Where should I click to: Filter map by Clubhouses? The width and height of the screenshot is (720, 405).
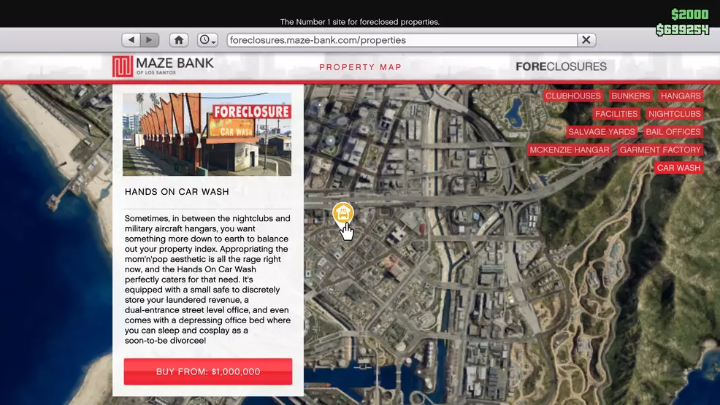click(x=572, y=96)
